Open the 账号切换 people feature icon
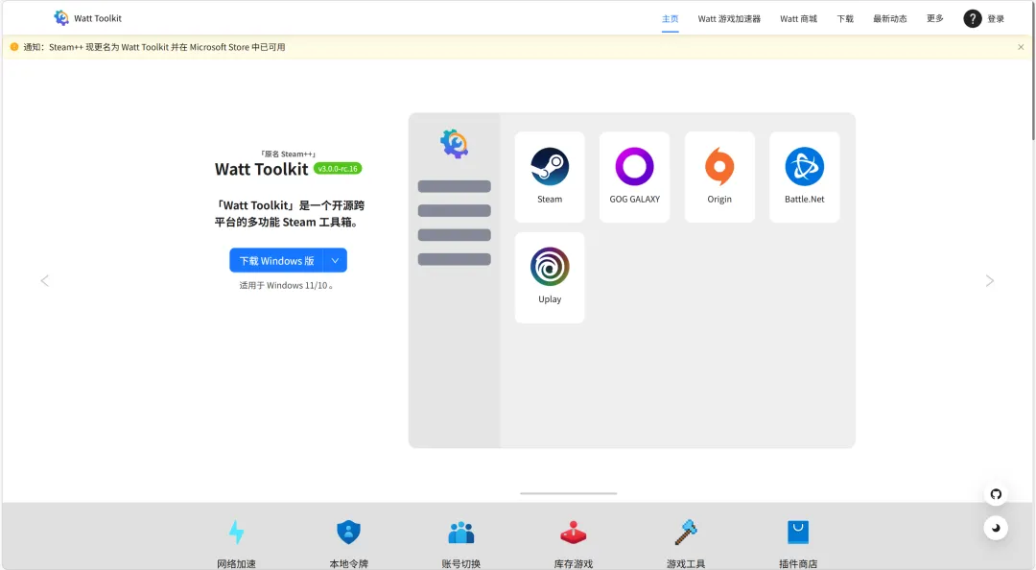 461,533
